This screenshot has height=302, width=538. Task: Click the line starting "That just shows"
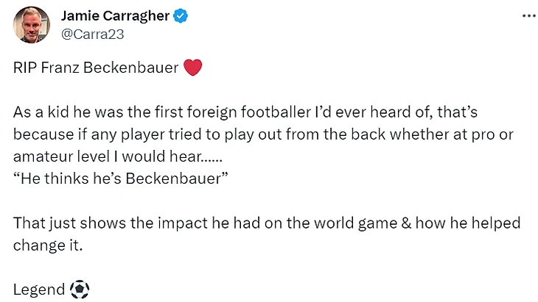(x=267, y=223)
